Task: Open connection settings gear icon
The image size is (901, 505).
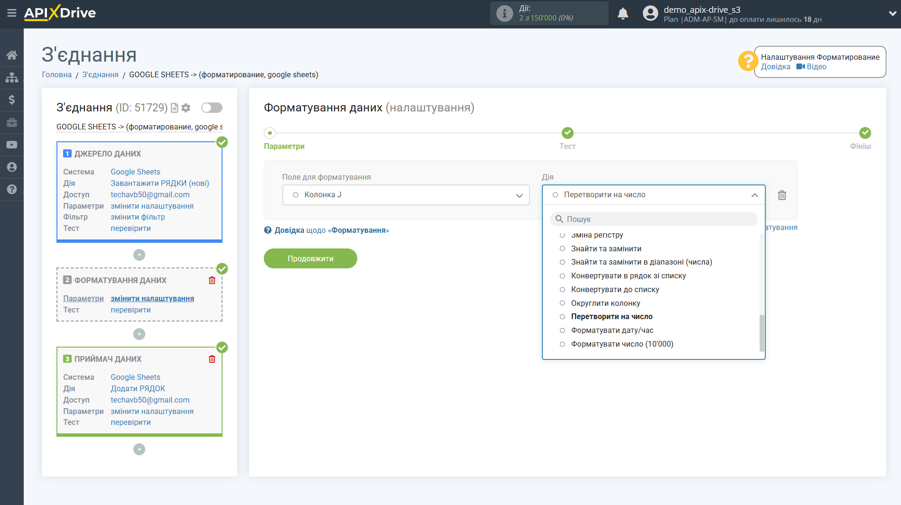Action: click(x=186, y=108)
